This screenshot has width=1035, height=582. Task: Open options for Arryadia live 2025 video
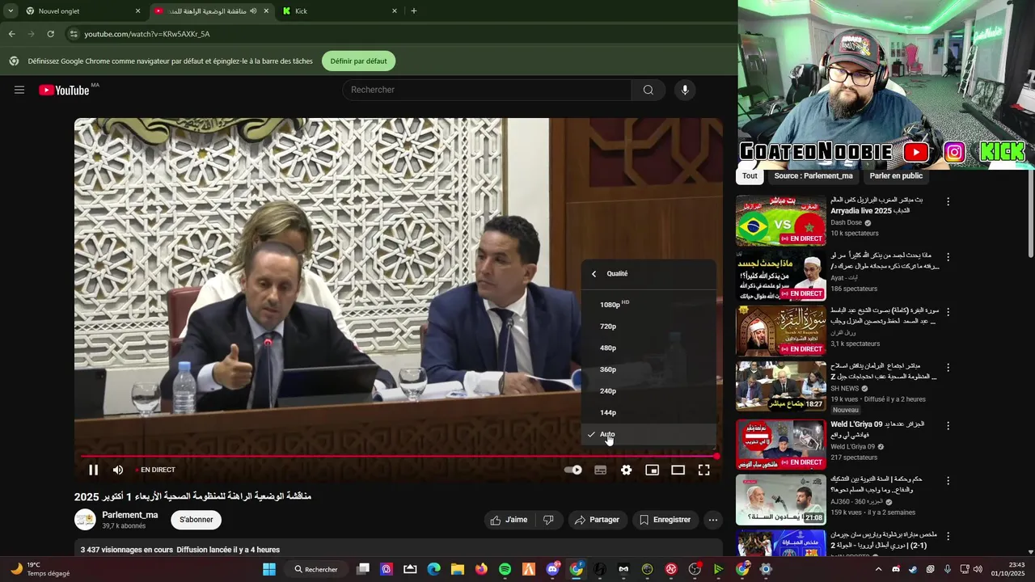948,201
